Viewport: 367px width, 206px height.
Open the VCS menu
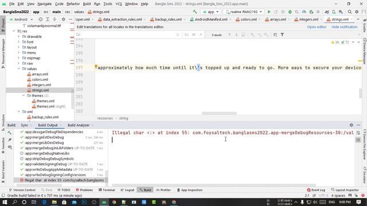coord(119,4)
